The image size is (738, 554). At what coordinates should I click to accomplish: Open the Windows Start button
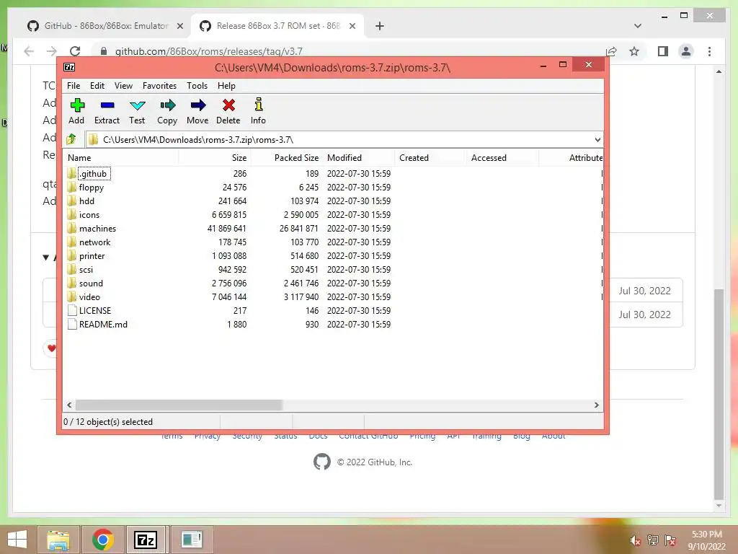[x=17, y=540]
